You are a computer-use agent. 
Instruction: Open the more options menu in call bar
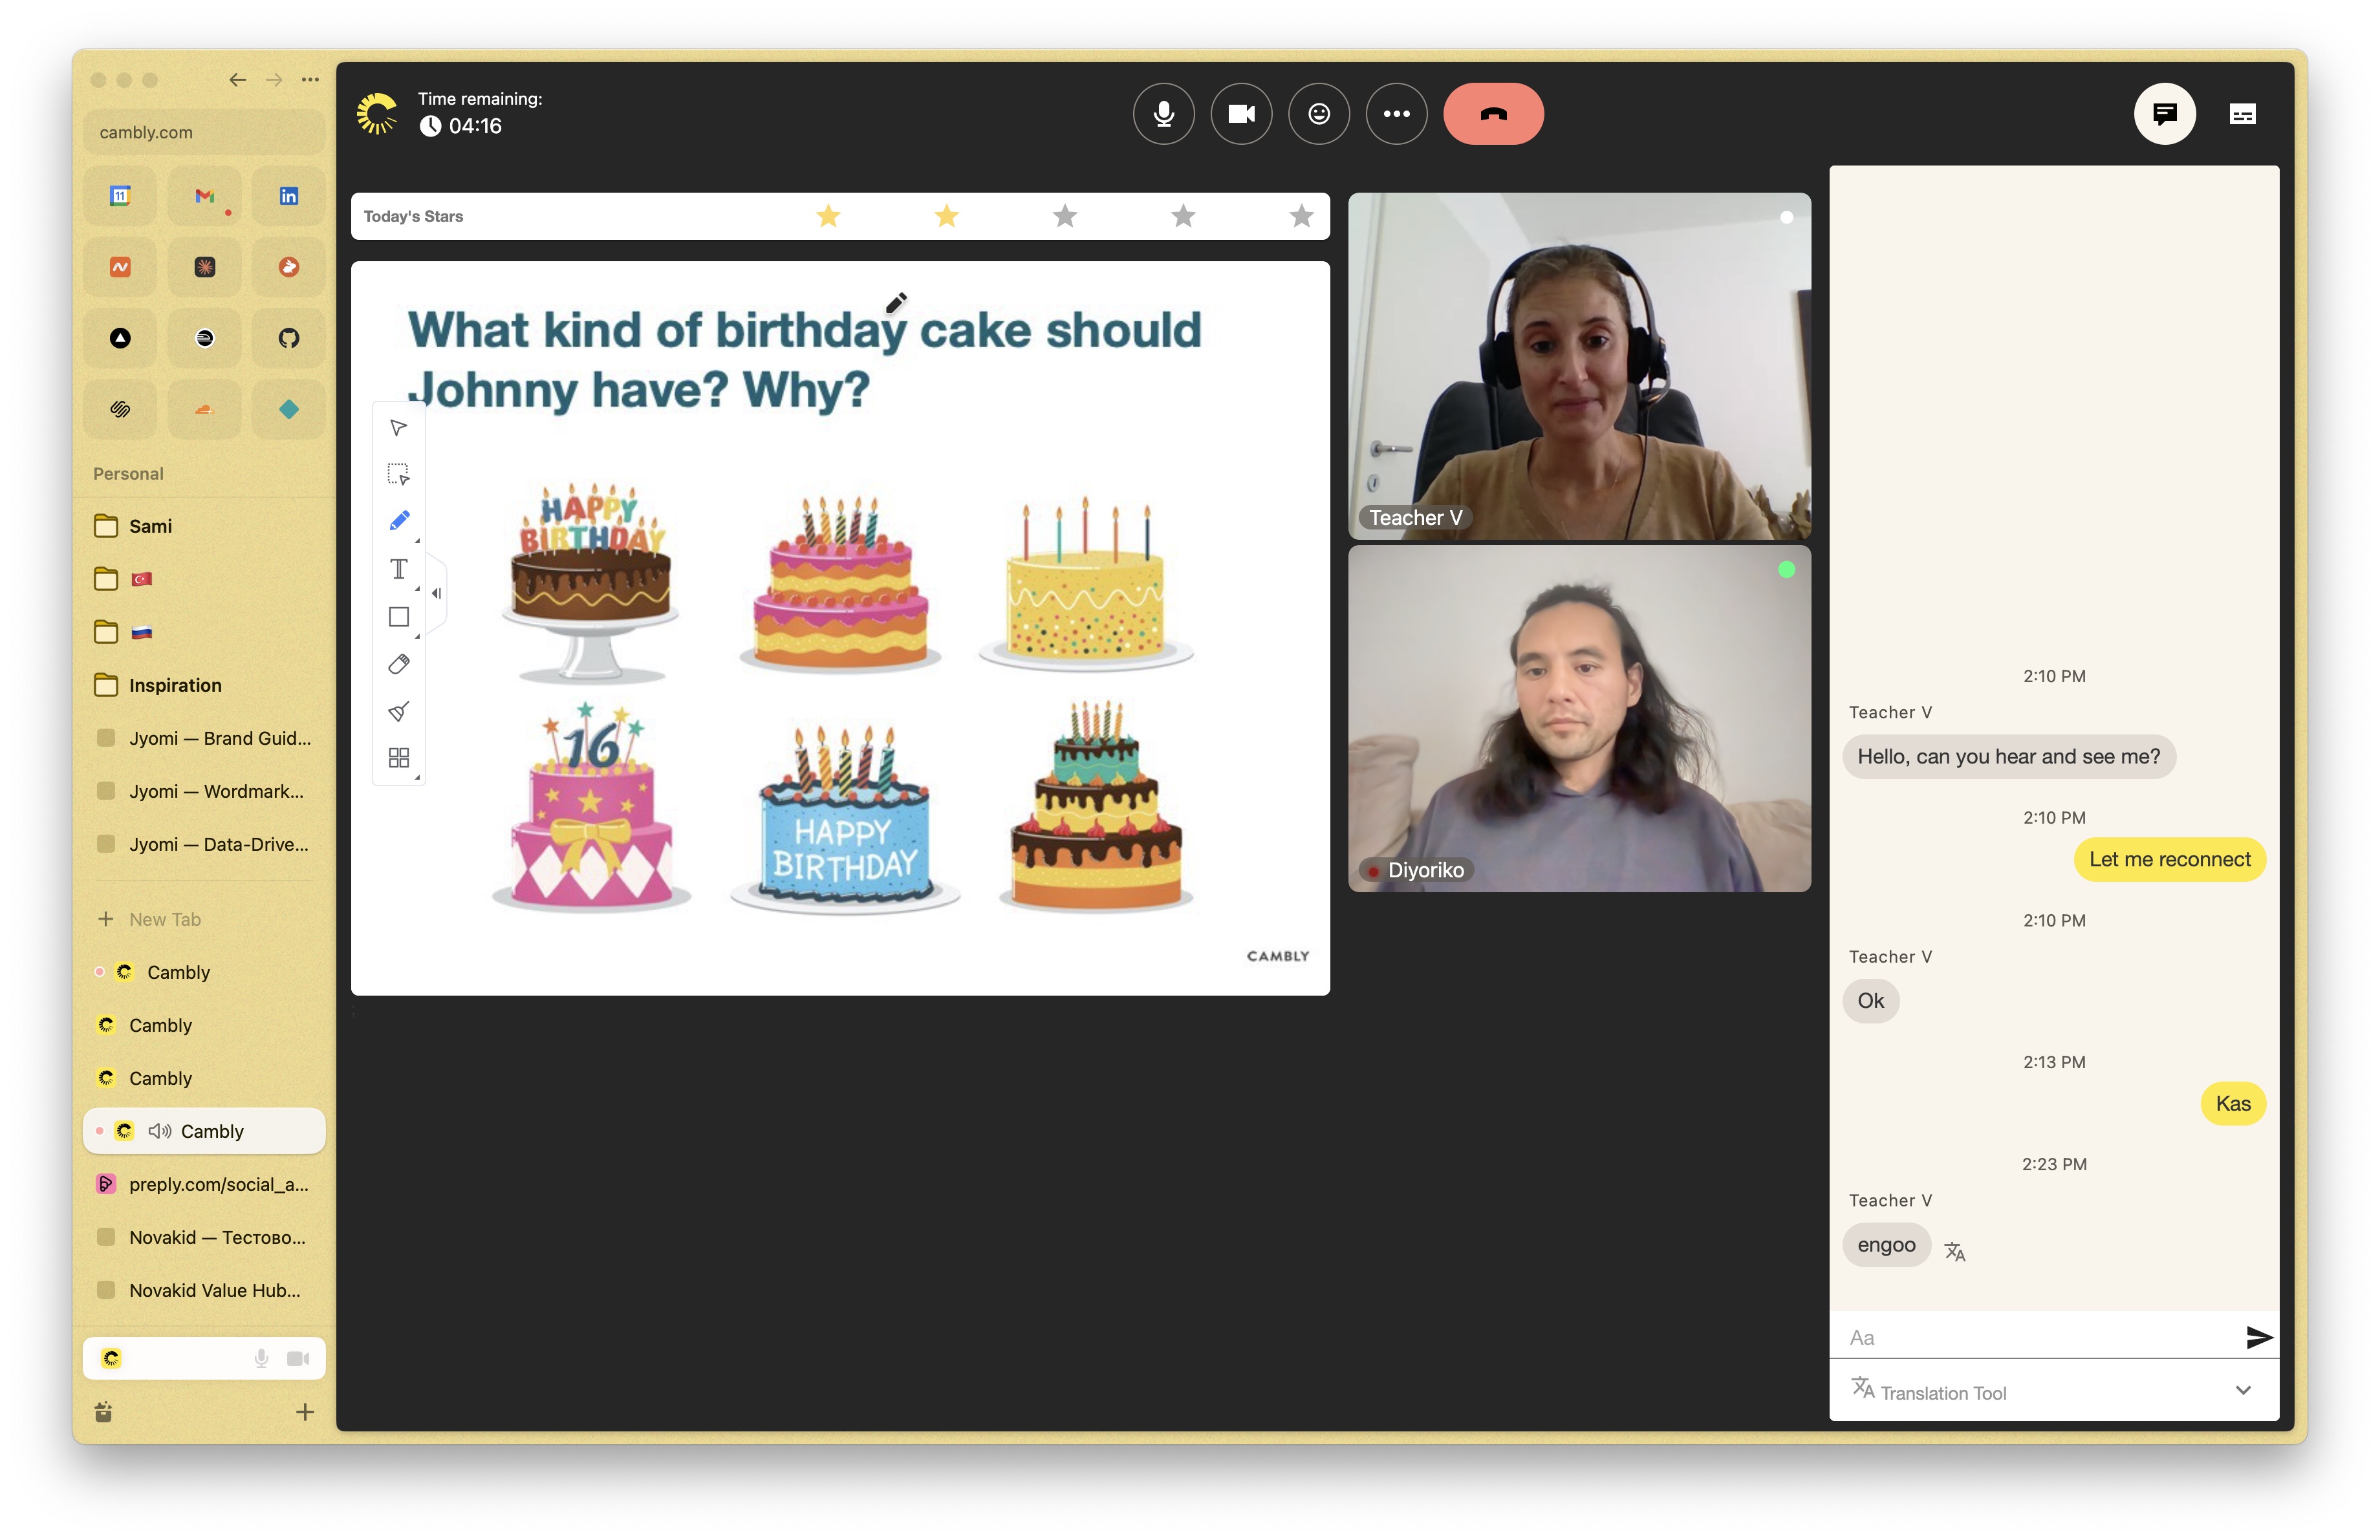(1396, 114)
